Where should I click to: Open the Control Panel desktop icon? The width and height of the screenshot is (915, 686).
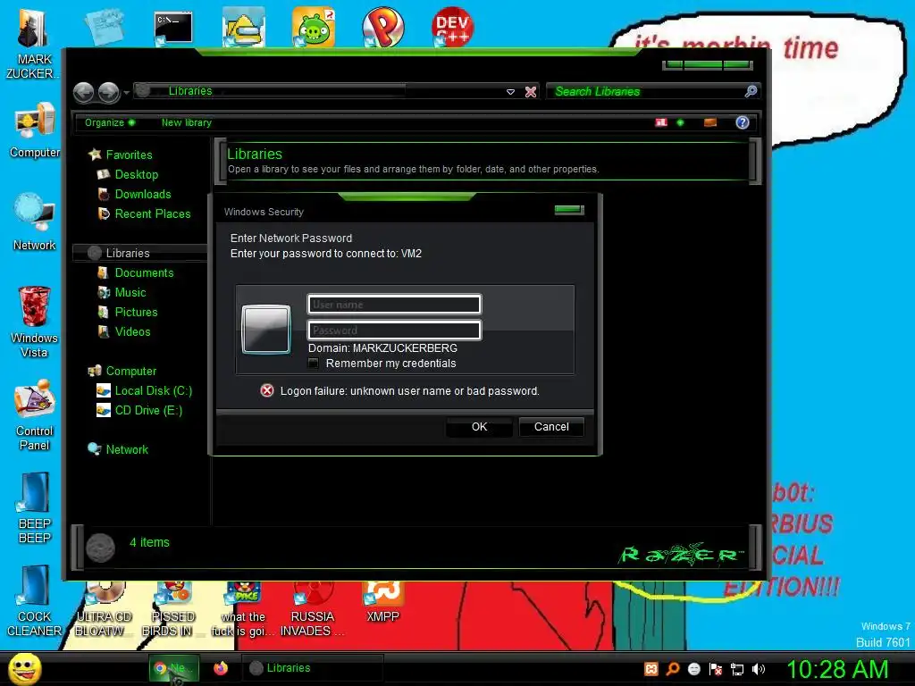pos(35,415)
